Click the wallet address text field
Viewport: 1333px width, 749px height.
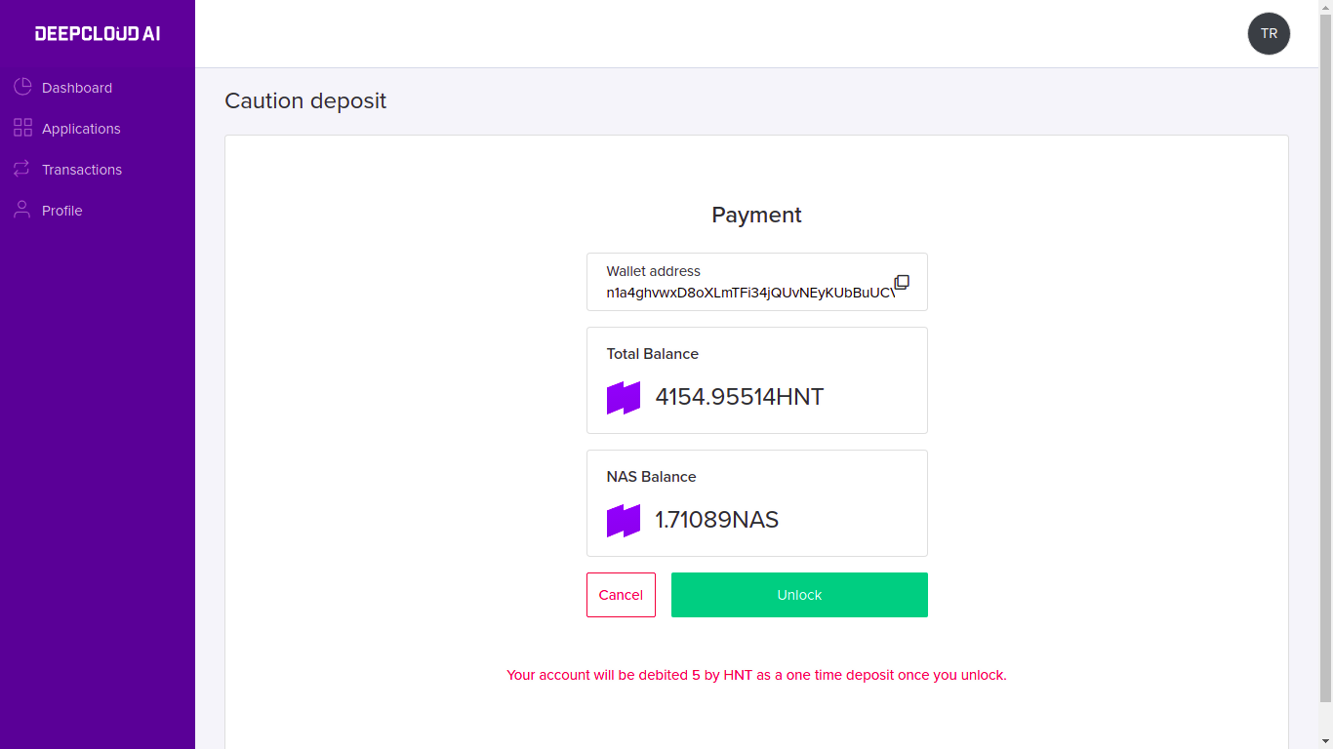coord(757,282)
